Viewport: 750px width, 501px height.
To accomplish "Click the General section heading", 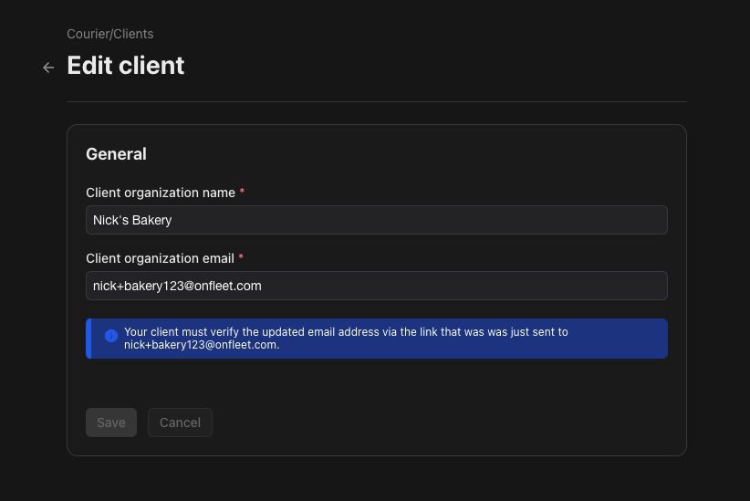I will (x=116, y=154).
